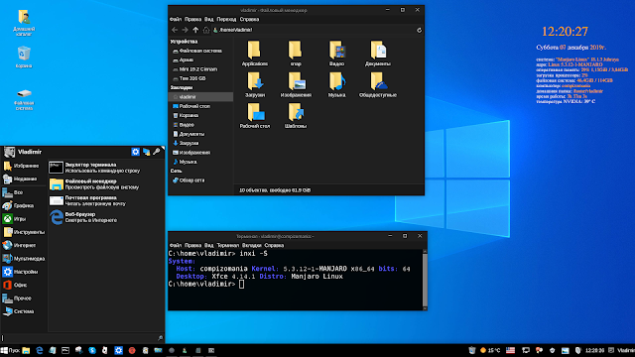Open the Applications folder
635x357 pixels.
click(254, 53)
